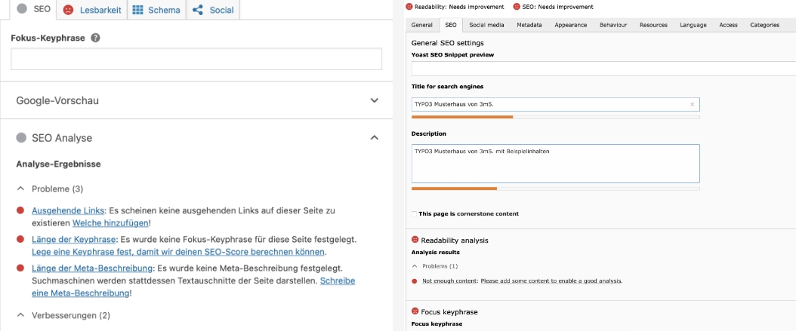The height and width of the screenshot is (331, 796).
Task: Open the Appearance tab
Action: [571, 25]
